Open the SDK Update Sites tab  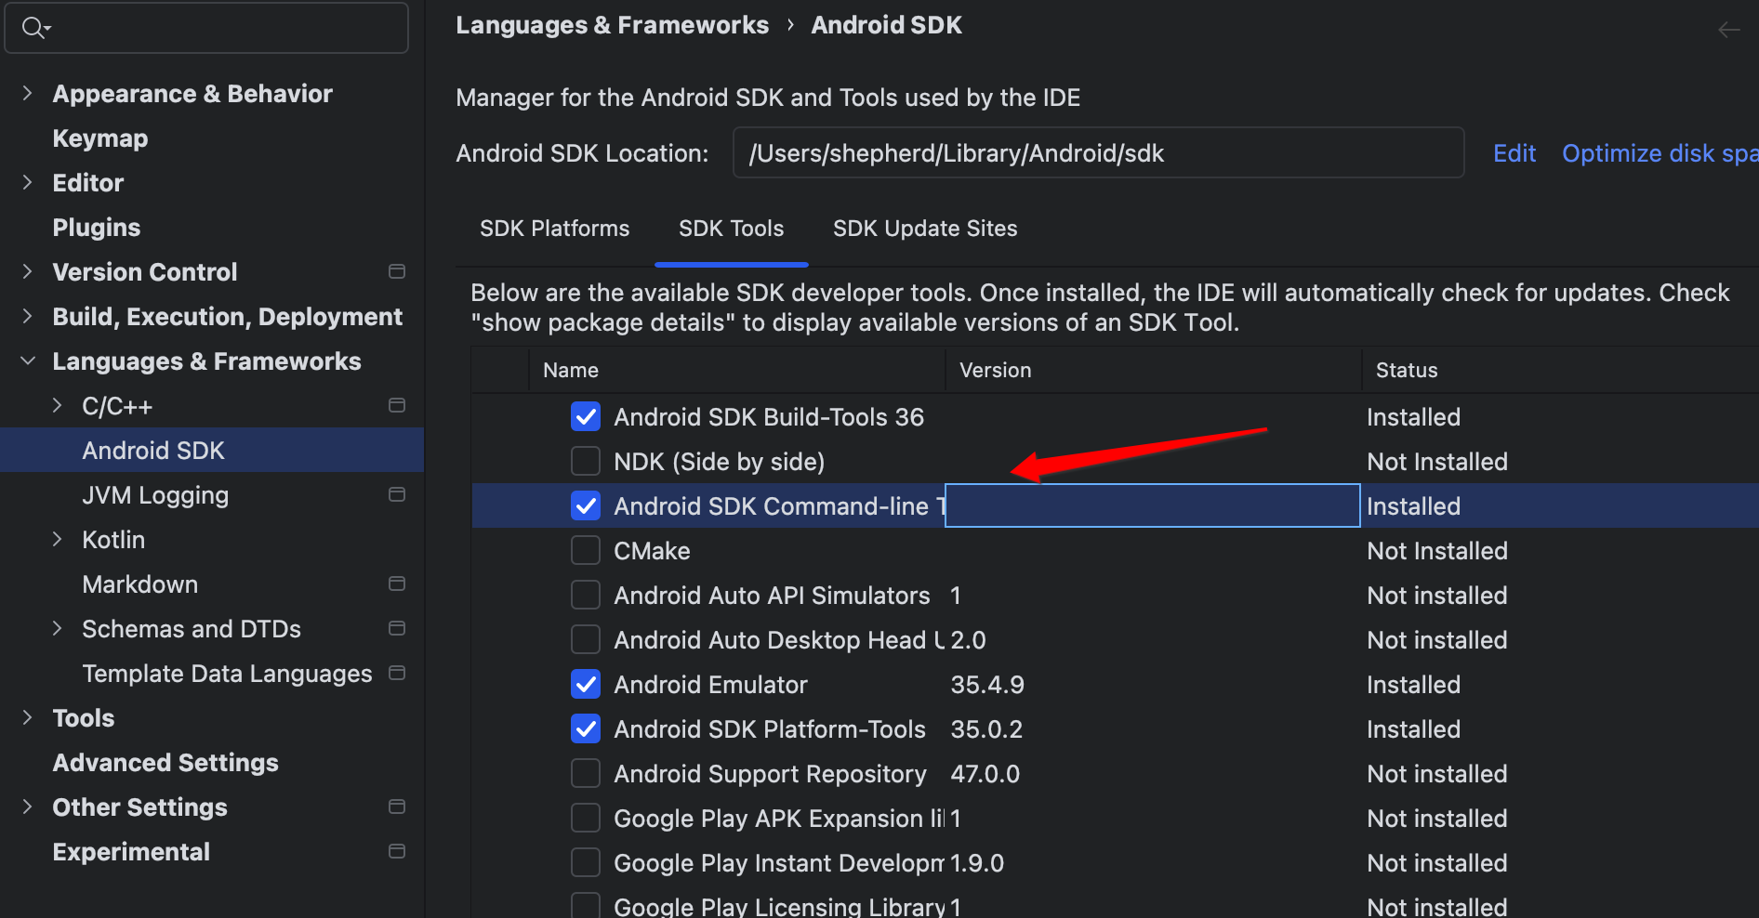coord(925,229)
